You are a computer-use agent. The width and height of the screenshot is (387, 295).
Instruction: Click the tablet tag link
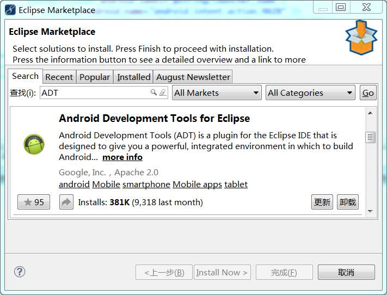[x=236, y=185]
